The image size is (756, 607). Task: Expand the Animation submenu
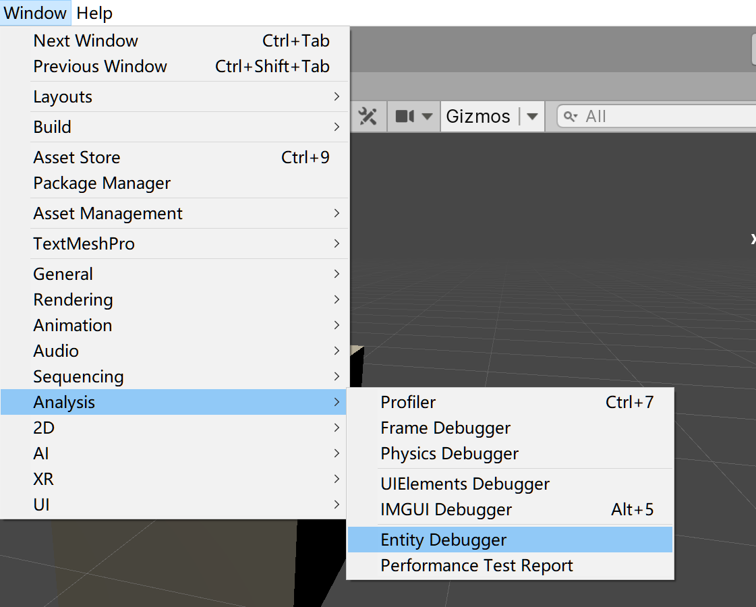[175, 325]
